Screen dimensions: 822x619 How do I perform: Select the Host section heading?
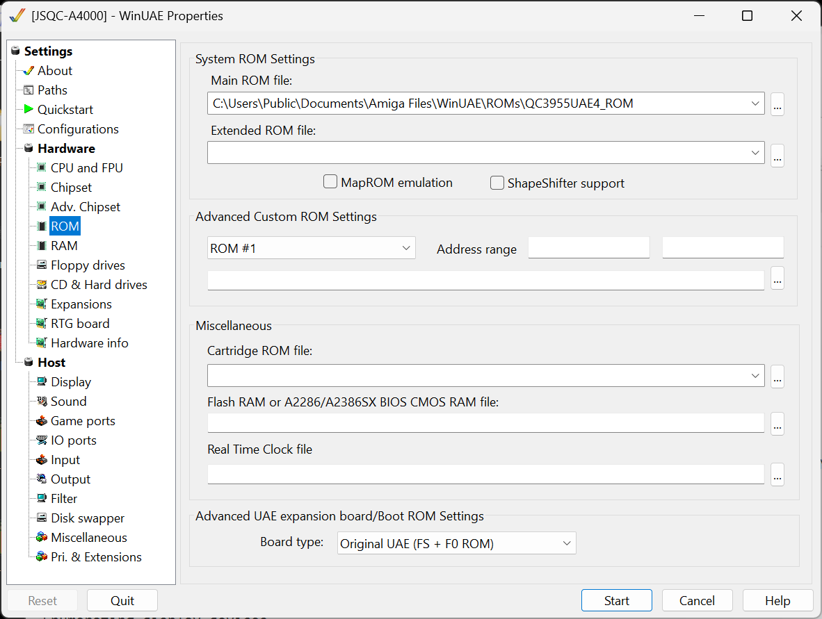pyautogui.click(x=51, y=363)
